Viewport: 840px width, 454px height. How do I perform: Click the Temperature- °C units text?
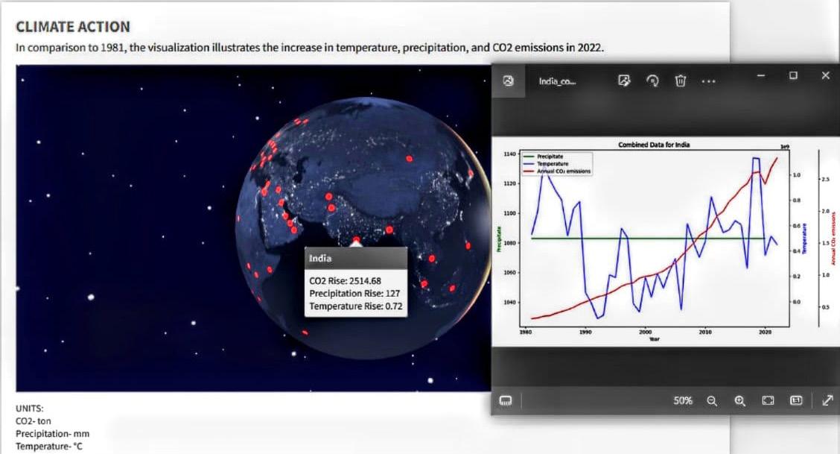tap(49, 447)
